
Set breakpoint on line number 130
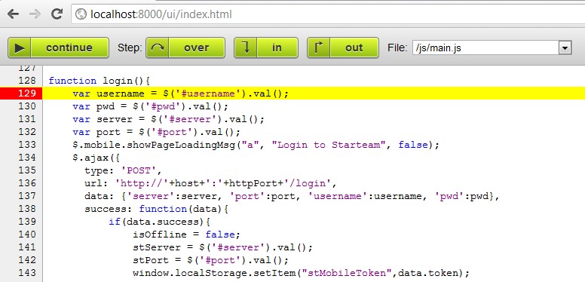tap(27, 106)
